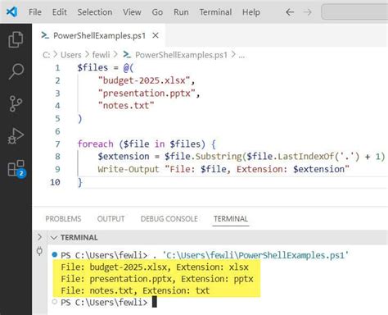
Task: Click blue command-success dot in terminal
Action: [x=55, y=255]
